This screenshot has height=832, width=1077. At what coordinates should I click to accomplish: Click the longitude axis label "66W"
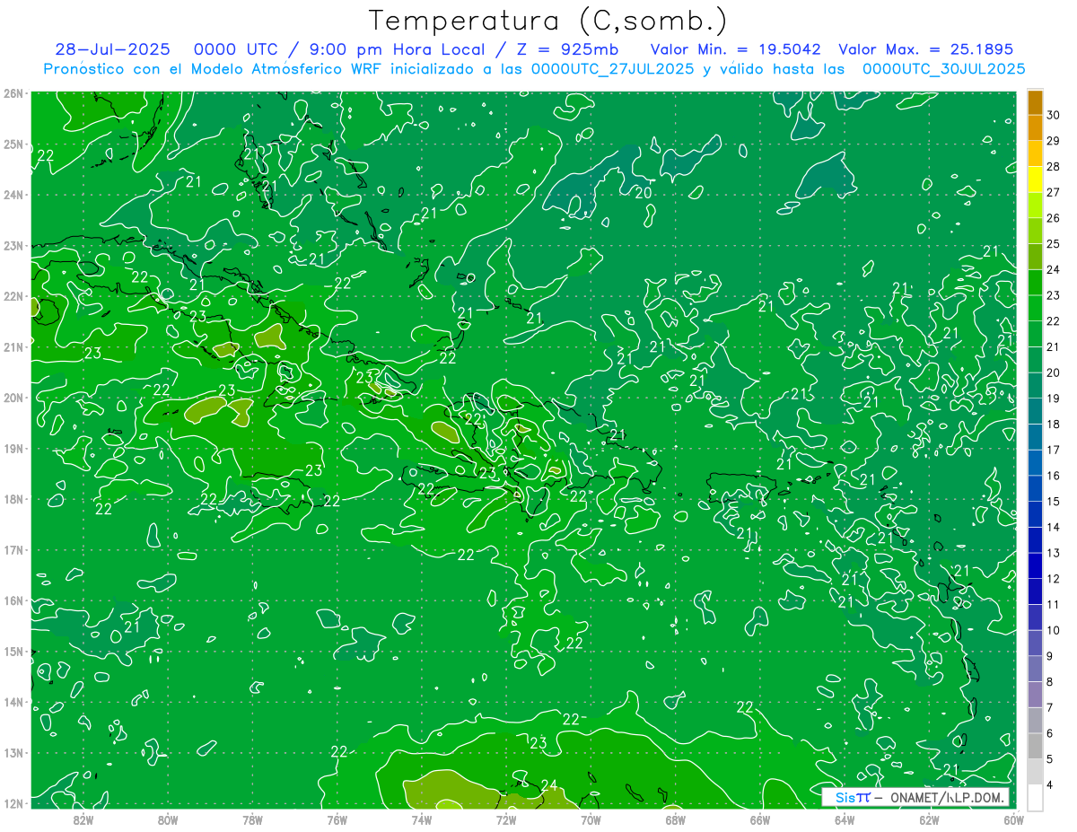[760, 819]
